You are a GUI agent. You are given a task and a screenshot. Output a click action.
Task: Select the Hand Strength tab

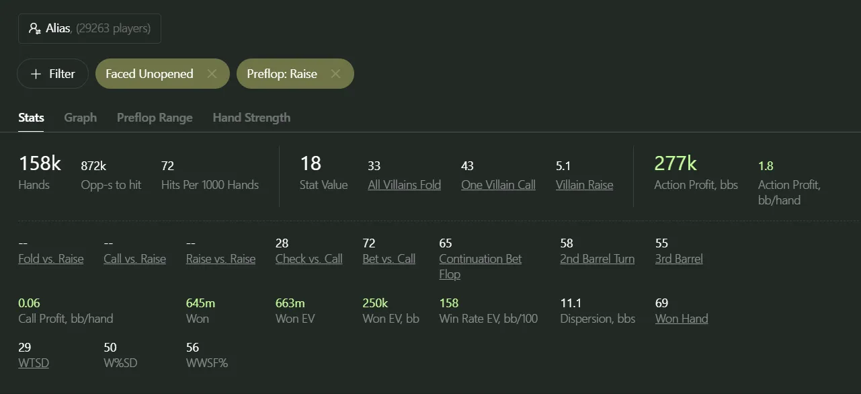point(251,118)
